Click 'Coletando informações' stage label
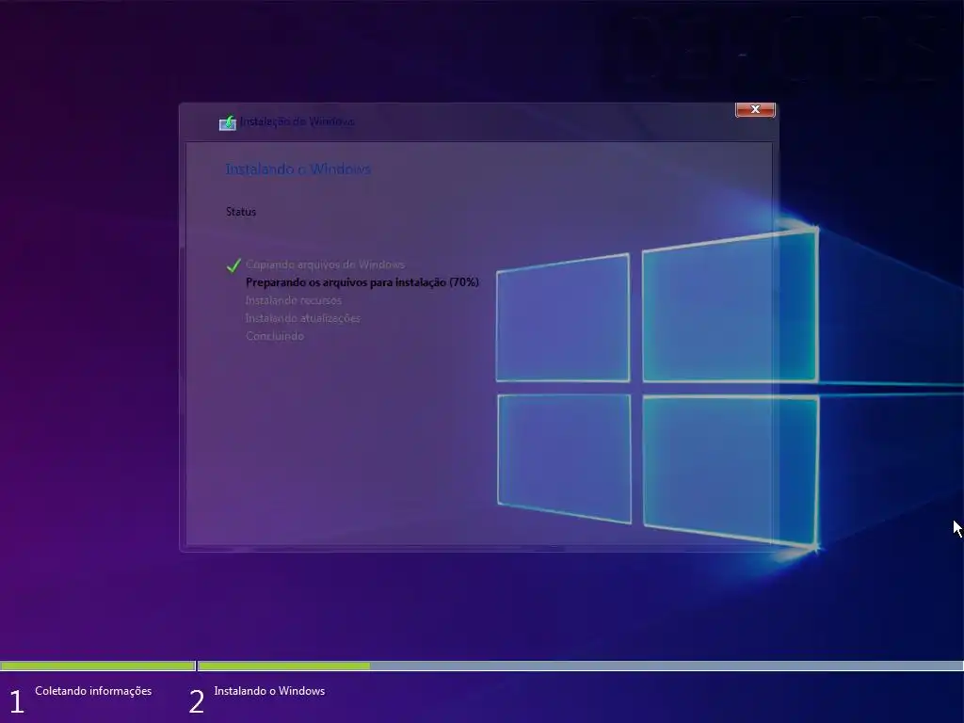The width and height of the screenshot is (964, 723). click(93, 690)
